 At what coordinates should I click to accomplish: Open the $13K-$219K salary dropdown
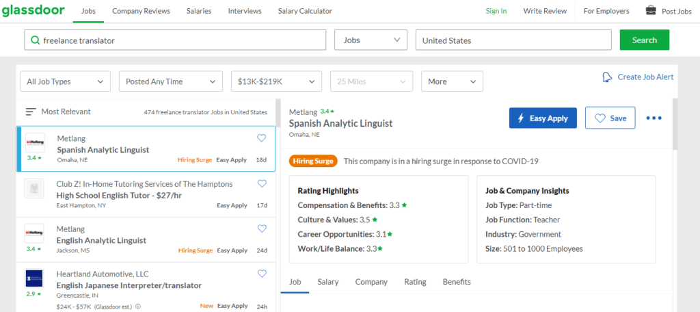tap(276, 82)
